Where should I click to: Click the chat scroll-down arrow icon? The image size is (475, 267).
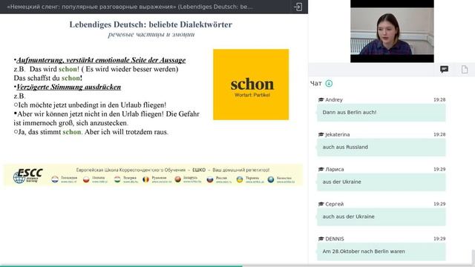(329, 84)
